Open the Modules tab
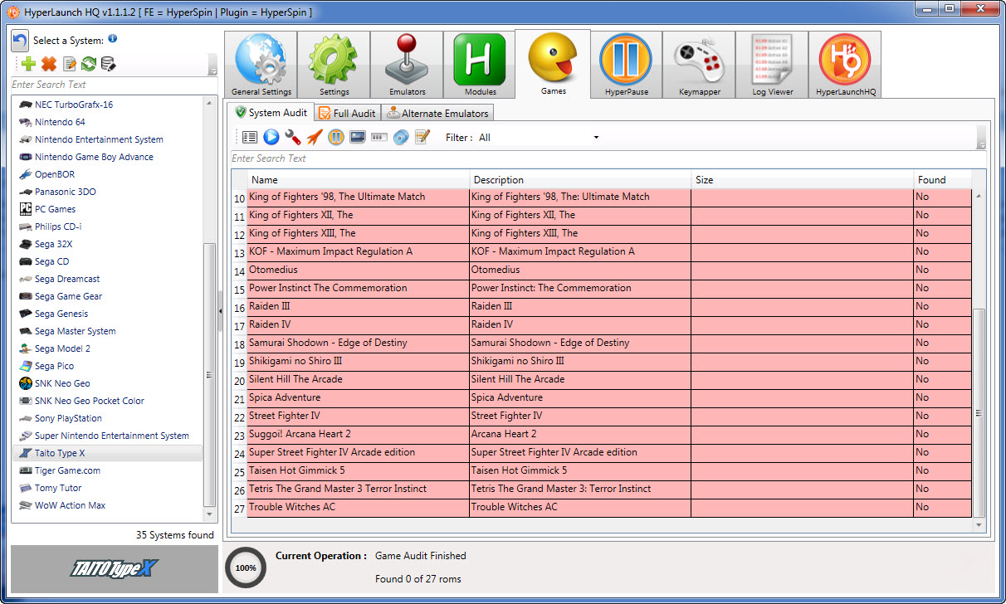 (x=480, y=65)
